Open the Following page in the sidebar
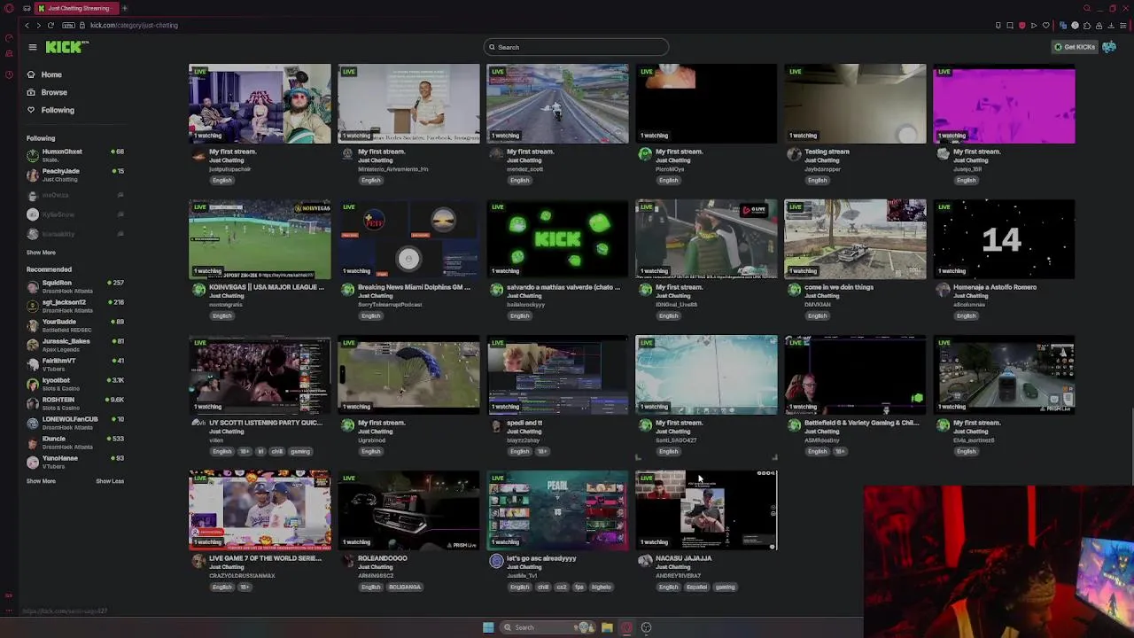The width and height of the screenshot is (1134, 638). pos(50,110)
